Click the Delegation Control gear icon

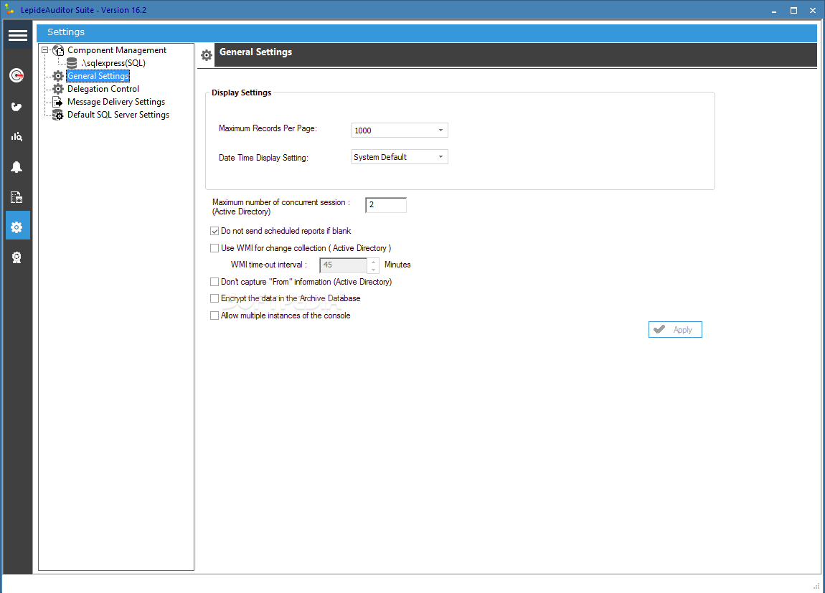point(58,90)
